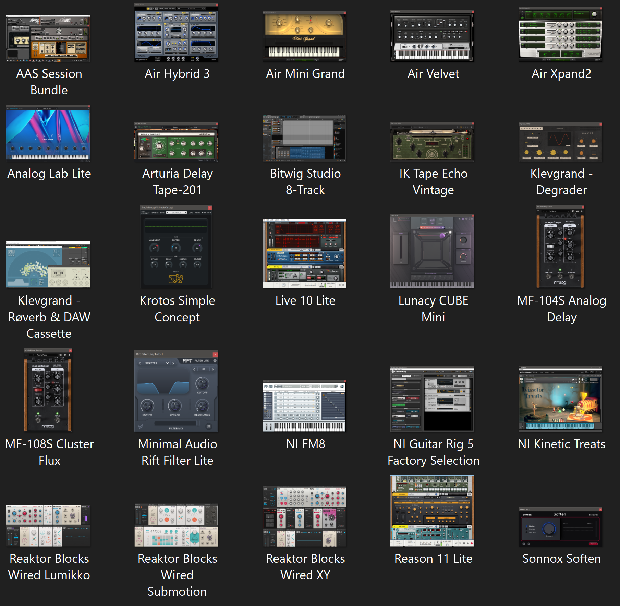The width and height of the screenshot is (620, 606).
Task: Click the 'NI FM8' label
Action: [x=305, y=444]
